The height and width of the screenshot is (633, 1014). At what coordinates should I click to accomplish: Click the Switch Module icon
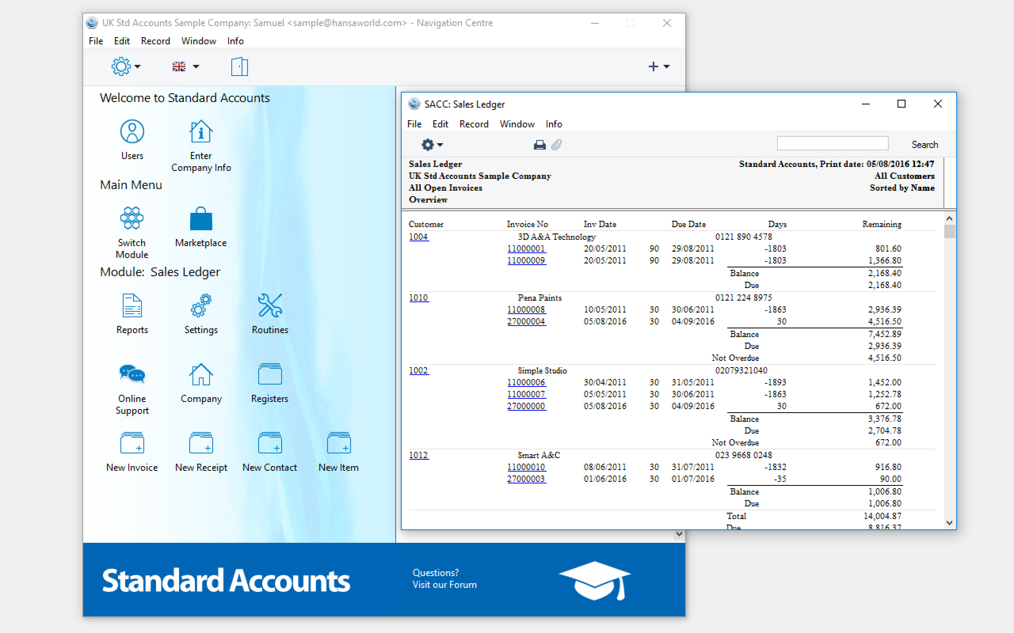[132, 218]
